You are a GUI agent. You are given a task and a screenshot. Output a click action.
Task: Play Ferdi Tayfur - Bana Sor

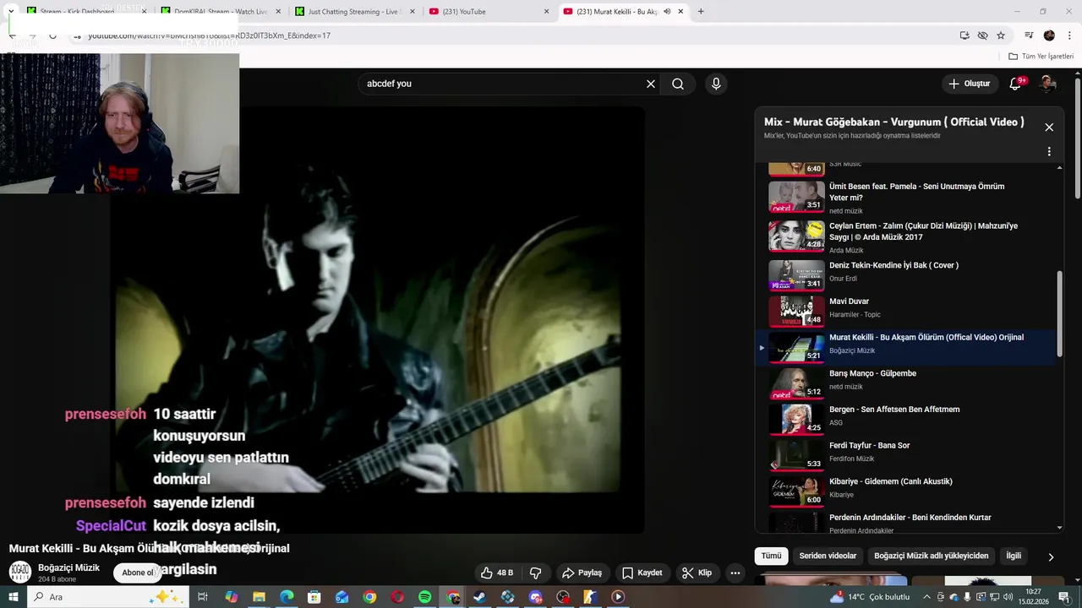click(x=904, y=454)
